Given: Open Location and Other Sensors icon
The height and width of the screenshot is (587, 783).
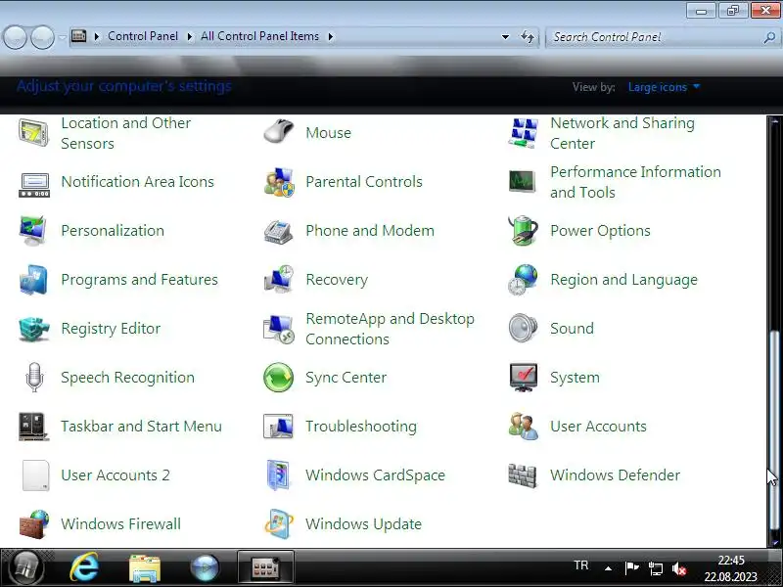Looking at the screenshot, I should tap(33, 133).
